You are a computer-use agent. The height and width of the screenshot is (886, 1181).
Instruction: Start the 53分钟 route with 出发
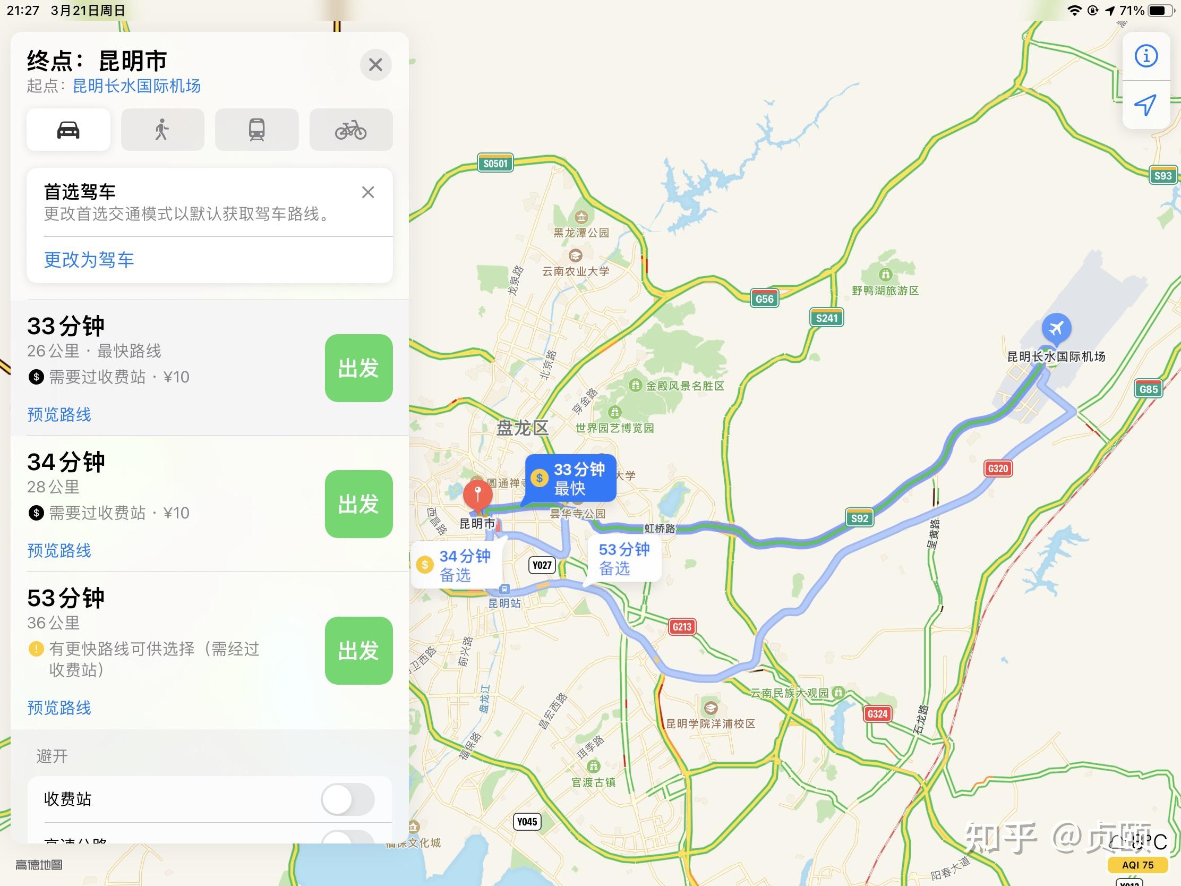tap(359, 651)
